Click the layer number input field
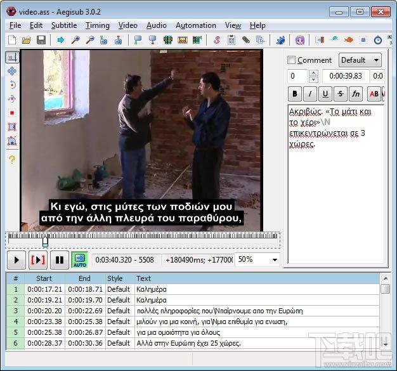Image resolution: width=397 pixels, height=371 pixels. [x=298, y=76]
